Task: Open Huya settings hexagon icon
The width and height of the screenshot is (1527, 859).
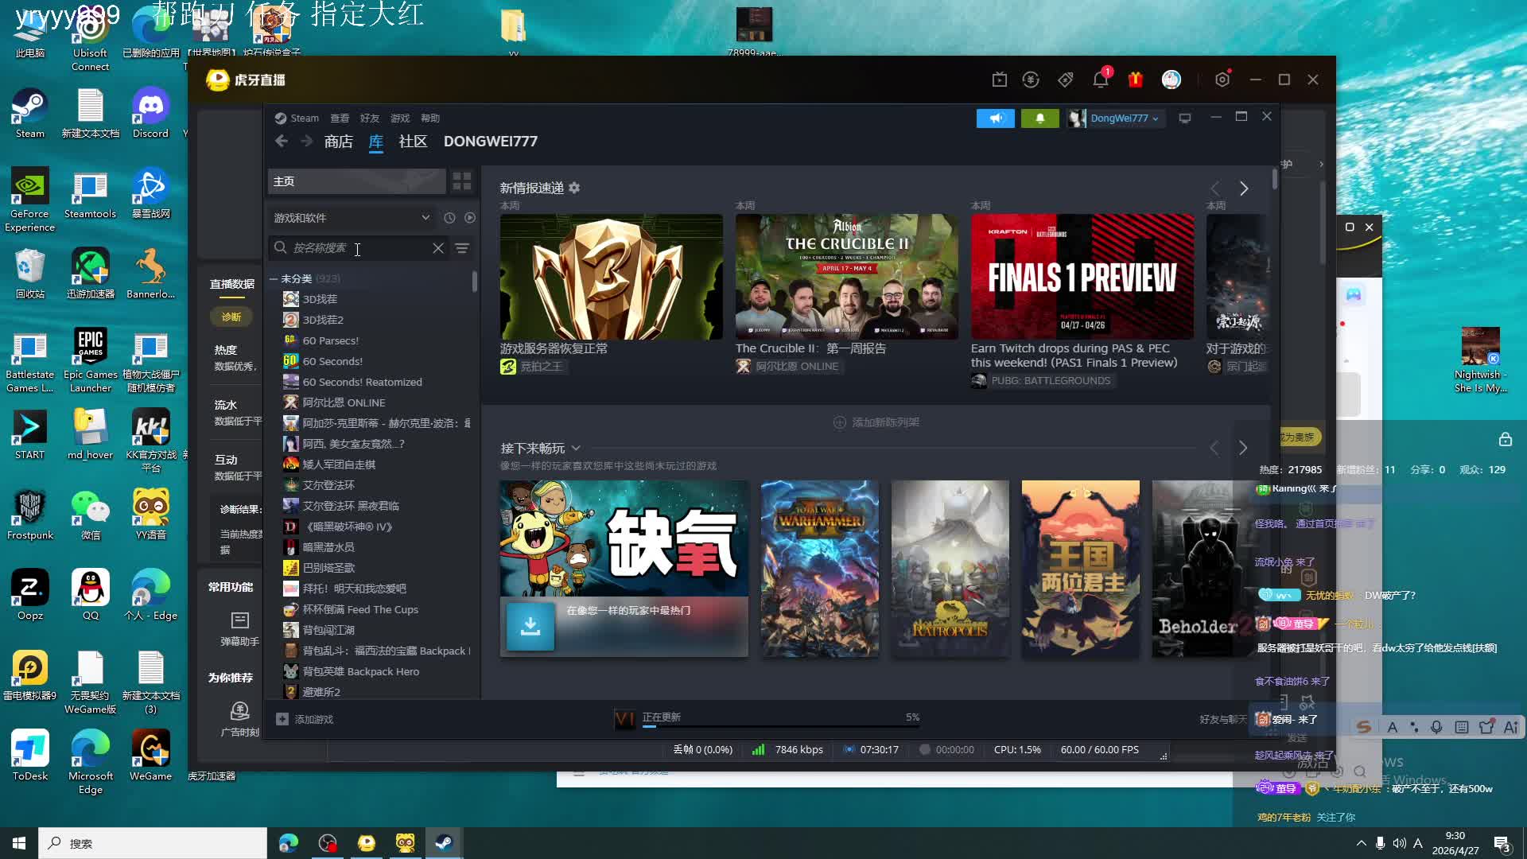Action: click(x=1222, y=80)
